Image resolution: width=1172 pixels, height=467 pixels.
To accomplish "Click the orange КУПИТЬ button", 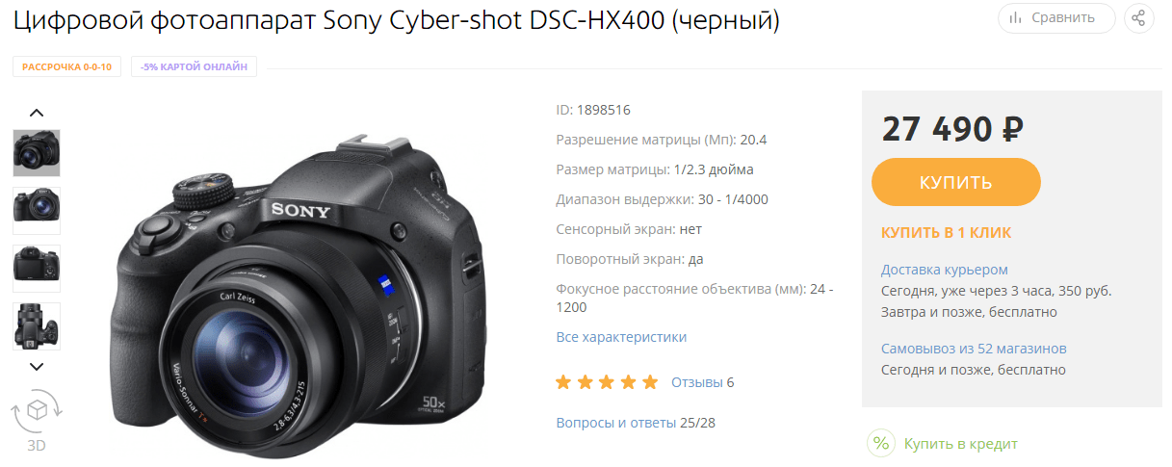I will (956, 182).
